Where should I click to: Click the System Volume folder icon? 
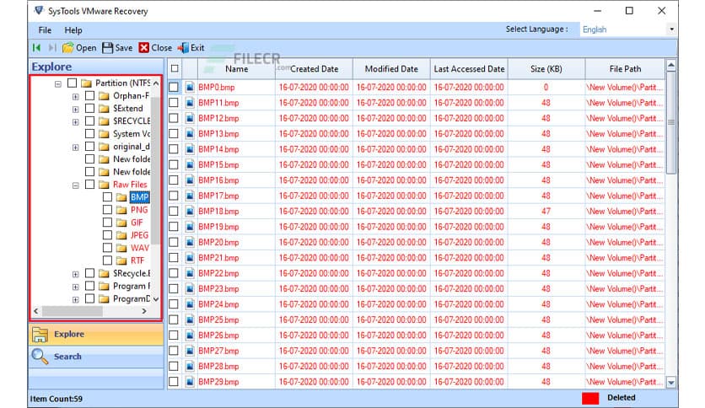click(x=104, y=134)
